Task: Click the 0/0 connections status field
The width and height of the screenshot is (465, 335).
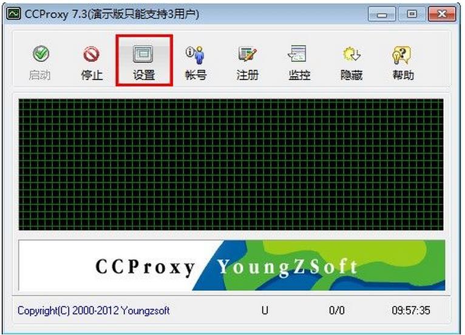Action: pyautogui.click(x=337, y=311)
